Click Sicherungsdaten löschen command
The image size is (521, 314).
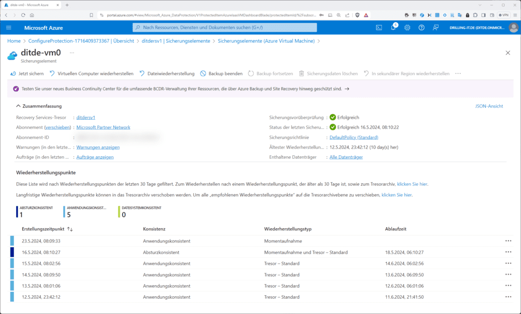pyautogui.click(x=328, y=74)
